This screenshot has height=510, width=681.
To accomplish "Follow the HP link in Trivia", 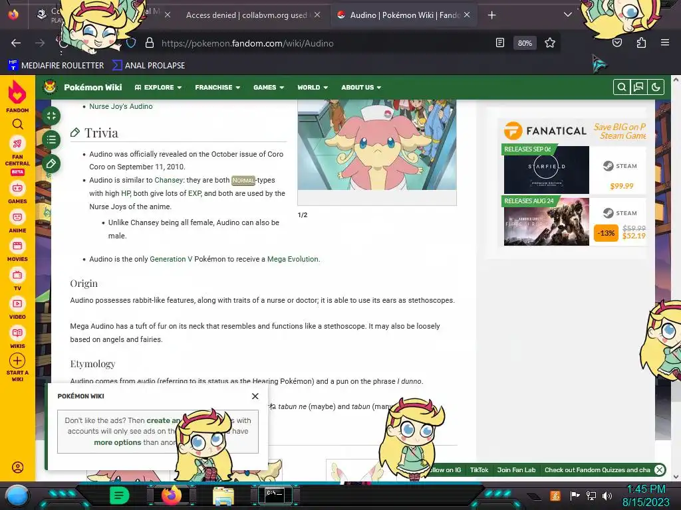I will (126, 193).
